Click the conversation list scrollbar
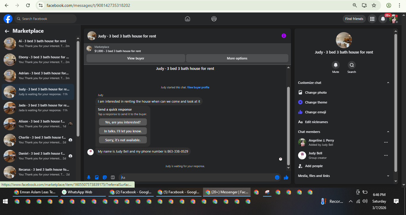Image resolution: width=406 pixels, height=215 pixels. (78, 89)
